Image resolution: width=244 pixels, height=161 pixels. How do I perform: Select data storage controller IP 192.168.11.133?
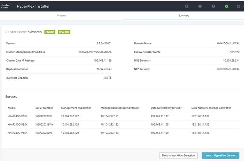200,133
